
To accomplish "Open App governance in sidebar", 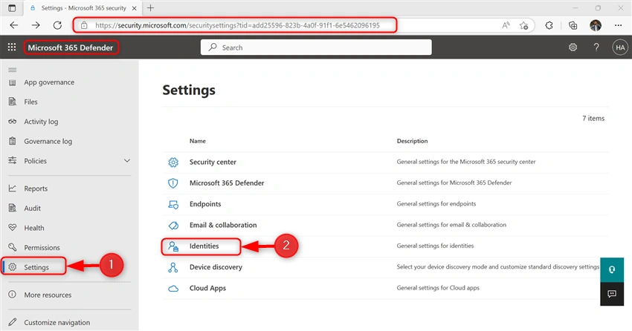I will (49, 82).
